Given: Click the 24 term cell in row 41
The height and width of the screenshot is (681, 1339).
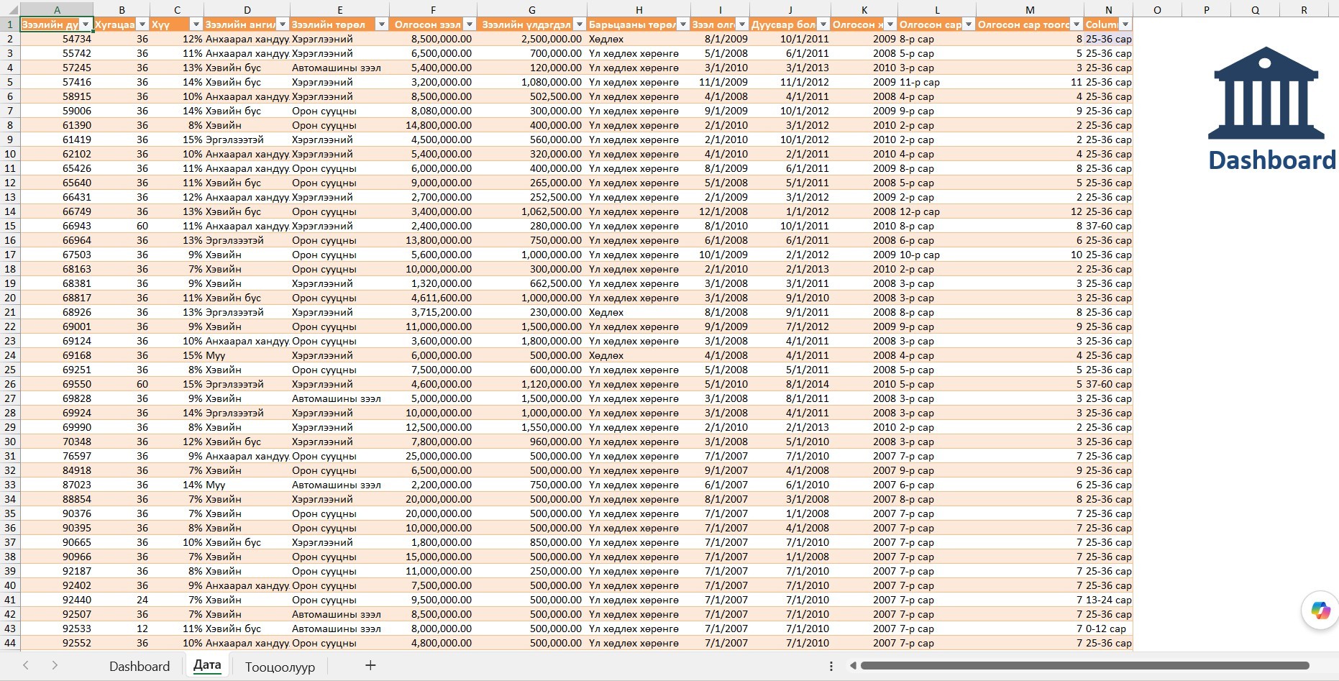Looking at the screenshot, I should 122,600.
